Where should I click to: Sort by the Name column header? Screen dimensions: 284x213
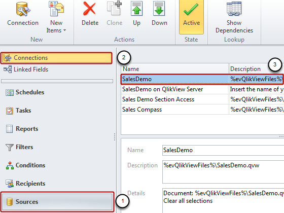[x=175, y=69]
